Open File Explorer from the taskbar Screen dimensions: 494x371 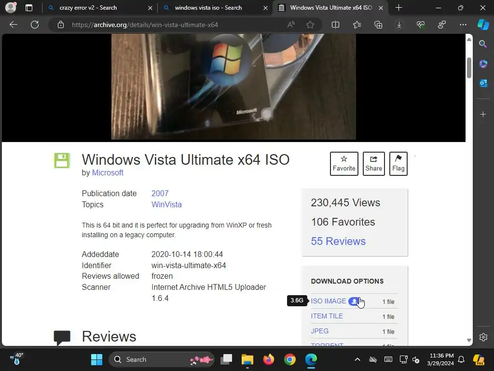[x=247, y=359]
